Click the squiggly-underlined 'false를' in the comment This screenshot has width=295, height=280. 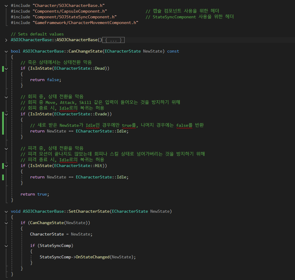[x=184, y=125]
